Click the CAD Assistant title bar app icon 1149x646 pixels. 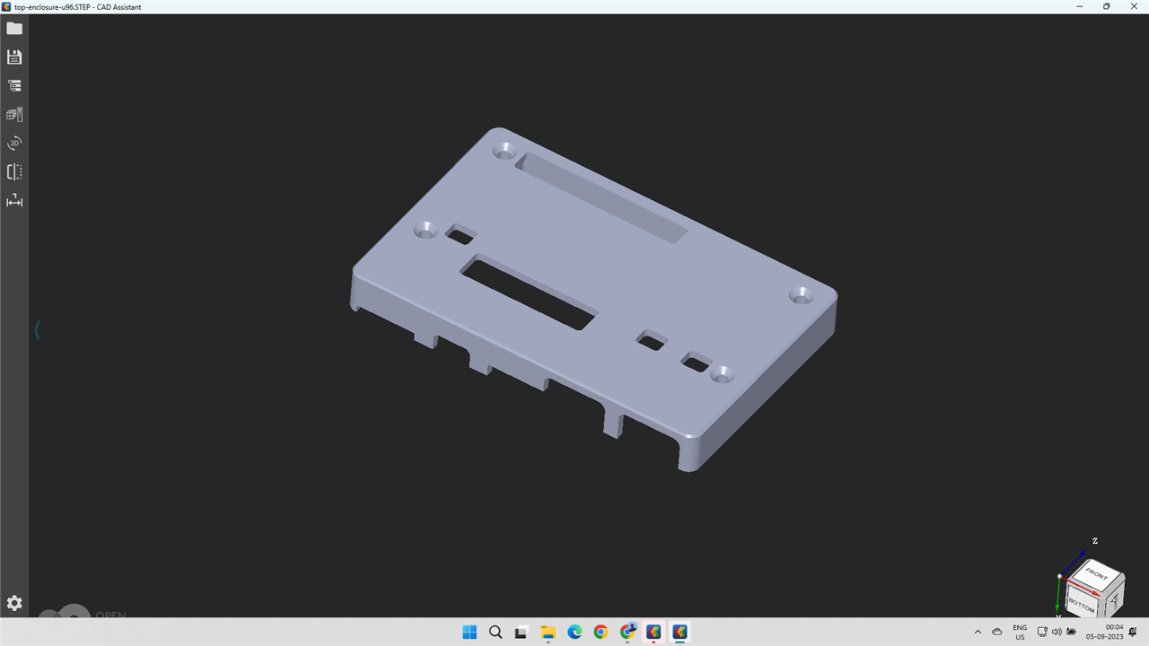point(7,6)
